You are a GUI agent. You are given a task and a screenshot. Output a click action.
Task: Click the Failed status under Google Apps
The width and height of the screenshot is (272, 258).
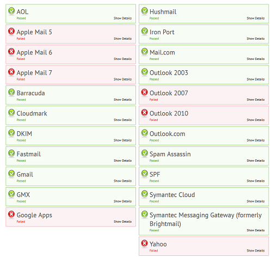coord(21,222)
